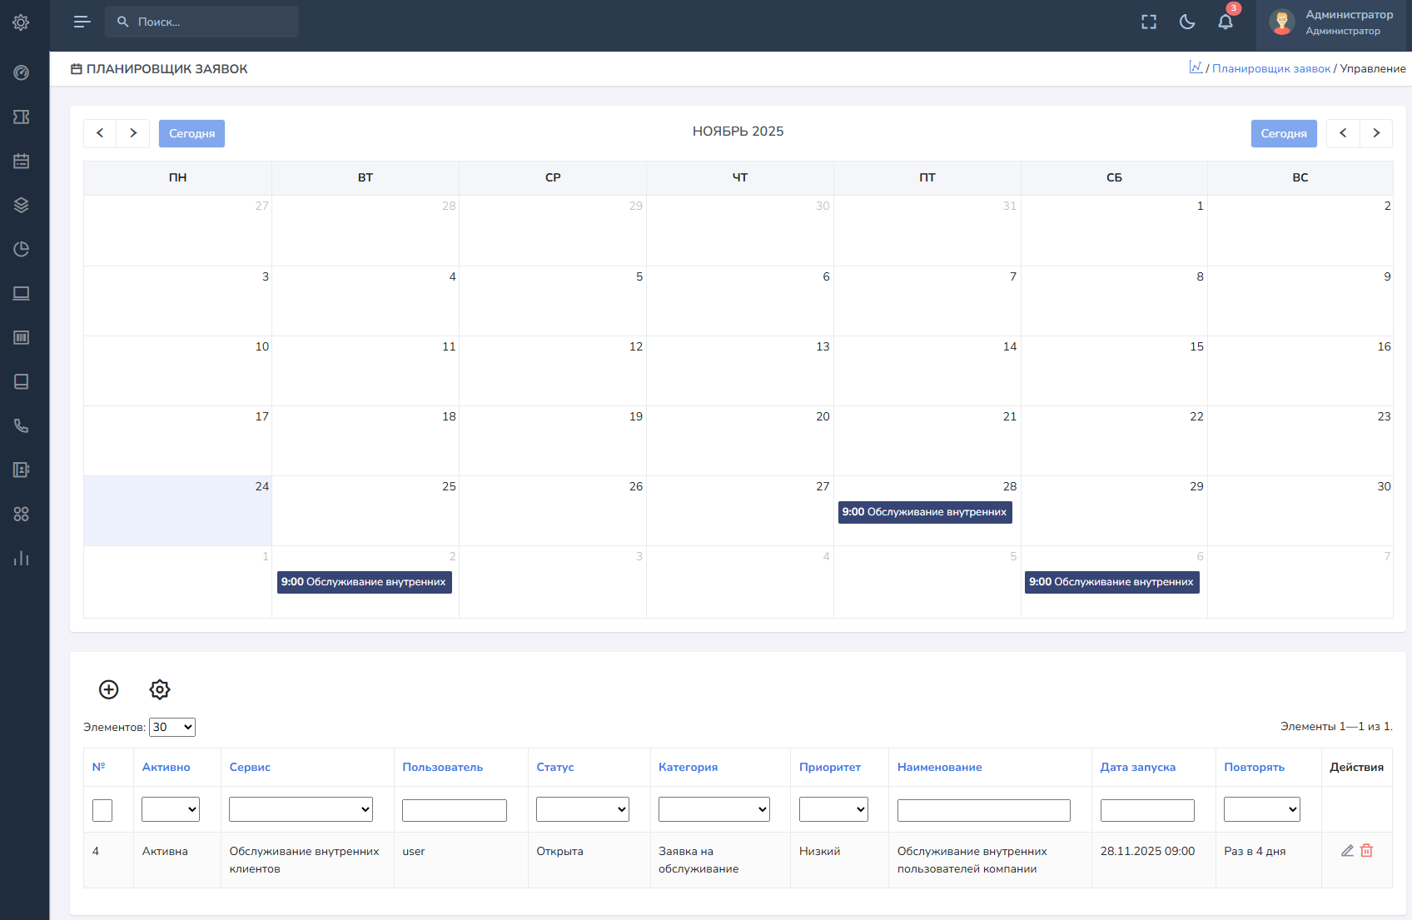Viewport: 1412px width, 920px height.
Task: Open calendar icon in left sidebar
Action: tap(22, 162)
